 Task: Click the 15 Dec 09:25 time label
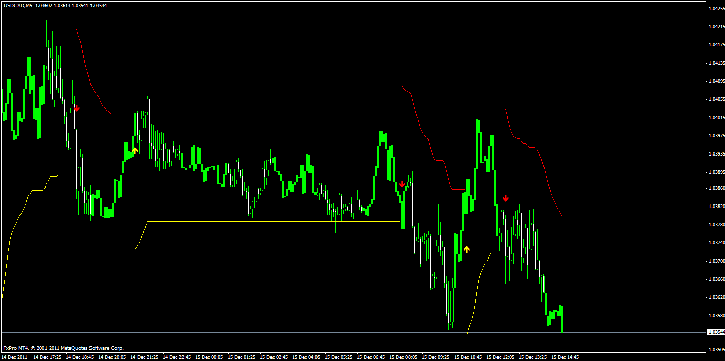coord(436,357)
